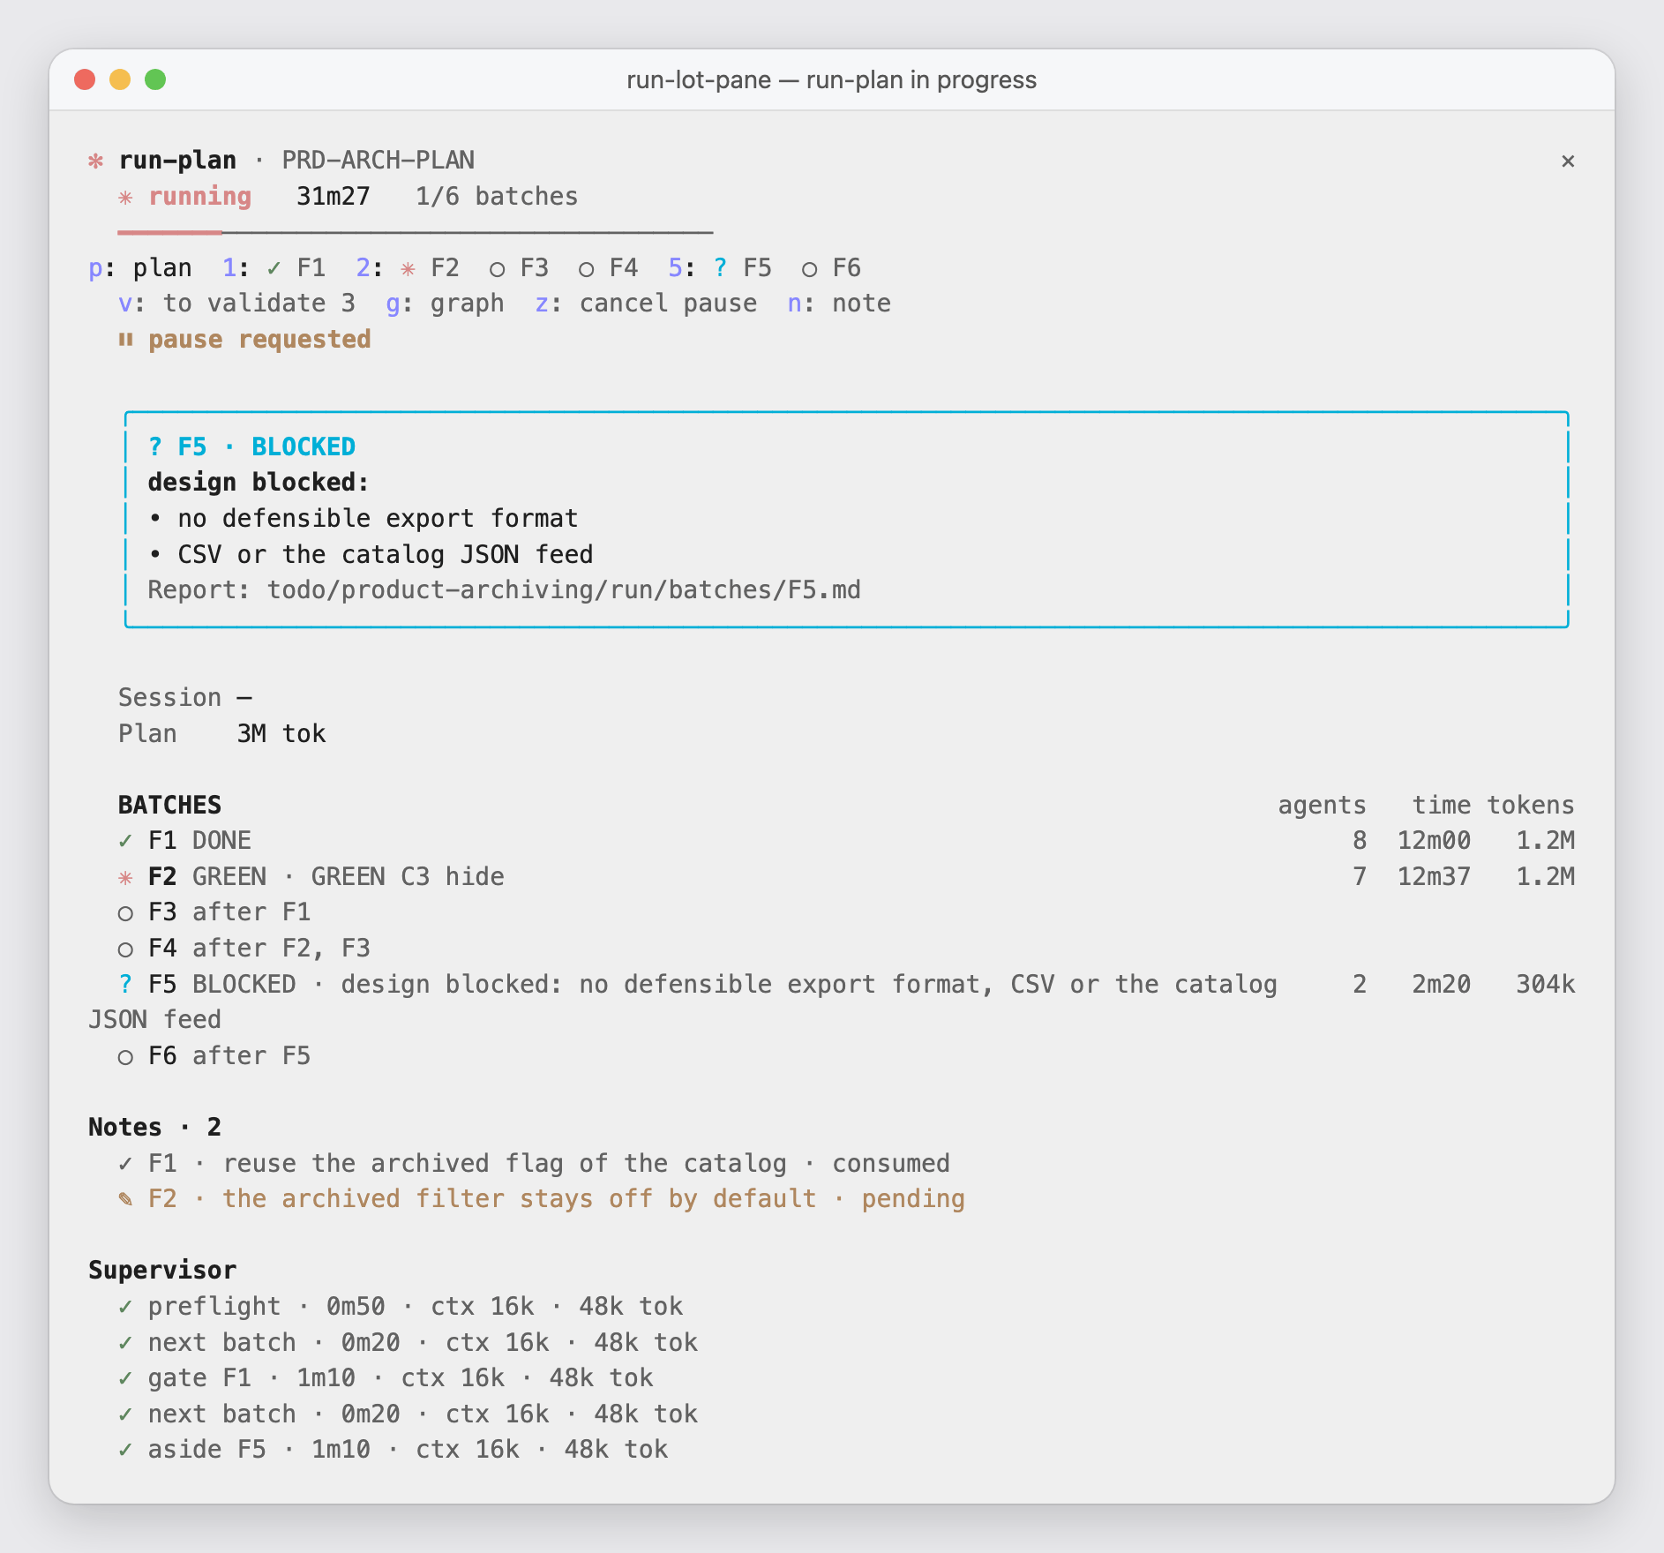Switch to the blocked F5 tab
Screen dimensions: 1664x1553
tap(720, 268)
